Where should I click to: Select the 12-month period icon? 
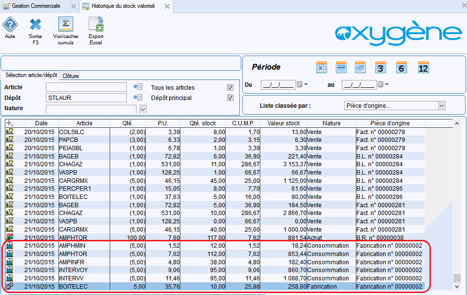click(x=423, y=68)
